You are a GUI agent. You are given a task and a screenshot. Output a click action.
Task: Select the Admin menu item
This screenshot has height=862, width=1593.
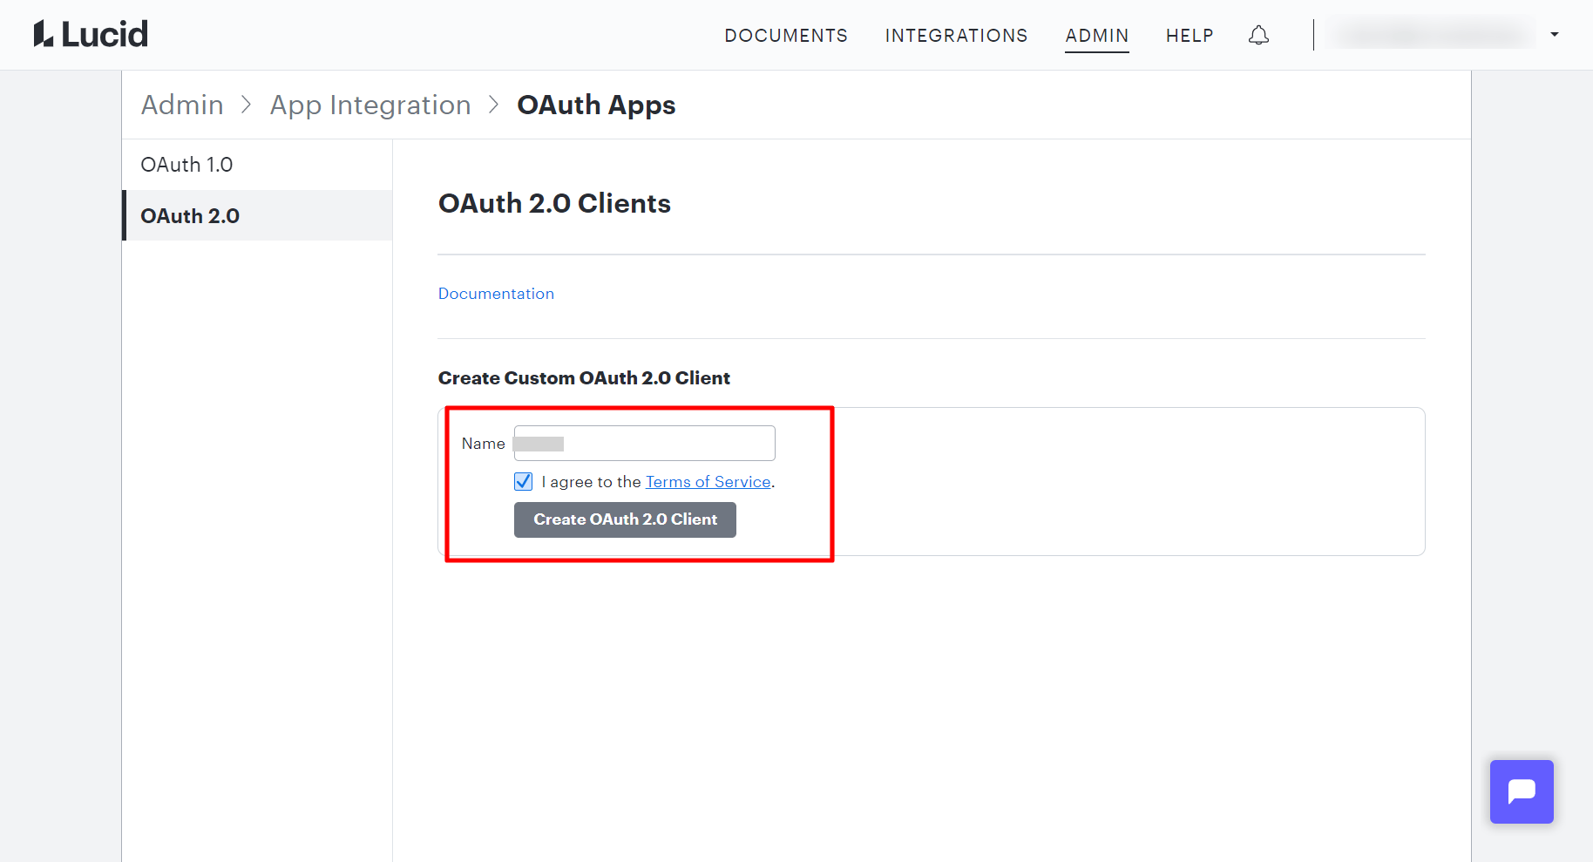pos(1097,36)
